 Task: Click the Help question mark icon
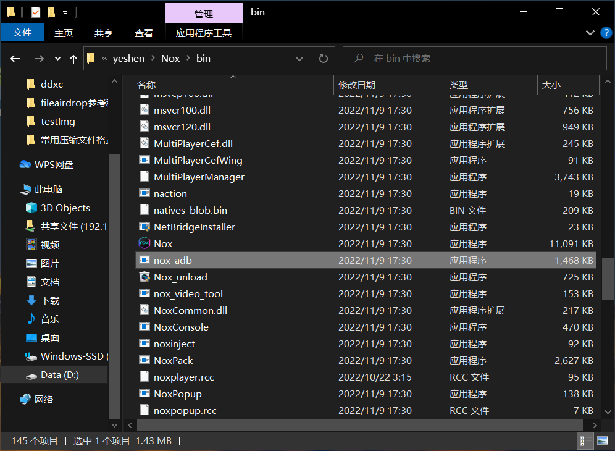click(x=606, y=33)
